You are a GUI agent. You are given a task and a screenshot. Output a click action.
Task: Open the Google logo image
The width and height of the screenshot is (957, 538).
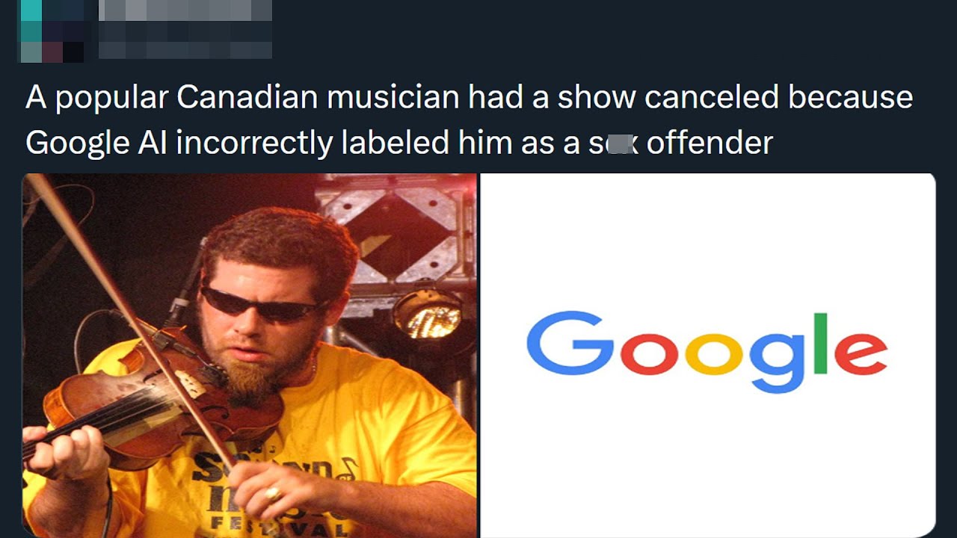707,356
